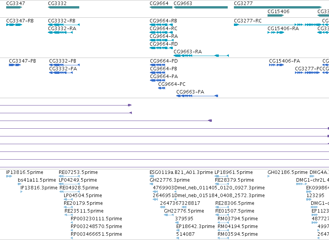
Task: Select the CG9663 gene label
Action: click(x=183, y=3)
